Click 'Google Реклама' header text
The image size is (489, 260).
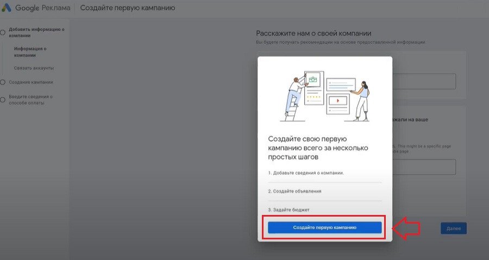pyautogui.click(x=43, y=8)
